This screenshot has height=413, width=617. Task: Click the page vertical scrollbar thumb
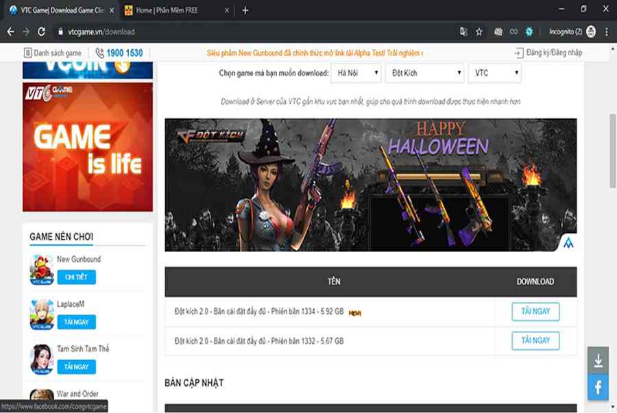[x=612, y=151]
